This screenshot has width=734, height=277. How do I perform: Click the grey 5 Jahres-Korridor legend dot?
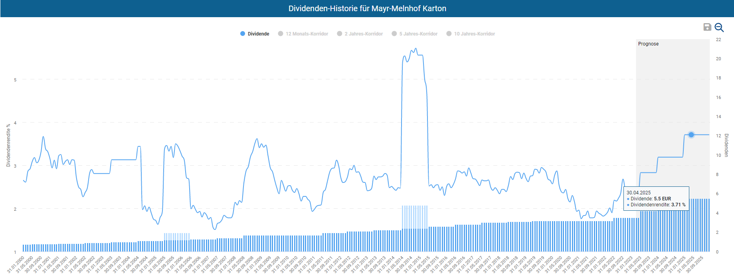(x=394, y=34)
